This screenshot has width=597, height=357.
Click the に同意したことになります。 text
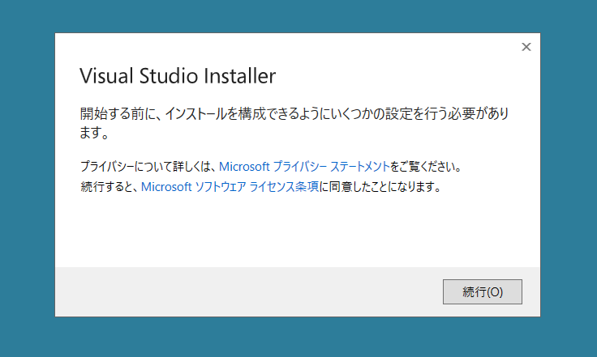pyautogui.click(x=380, y=186)
